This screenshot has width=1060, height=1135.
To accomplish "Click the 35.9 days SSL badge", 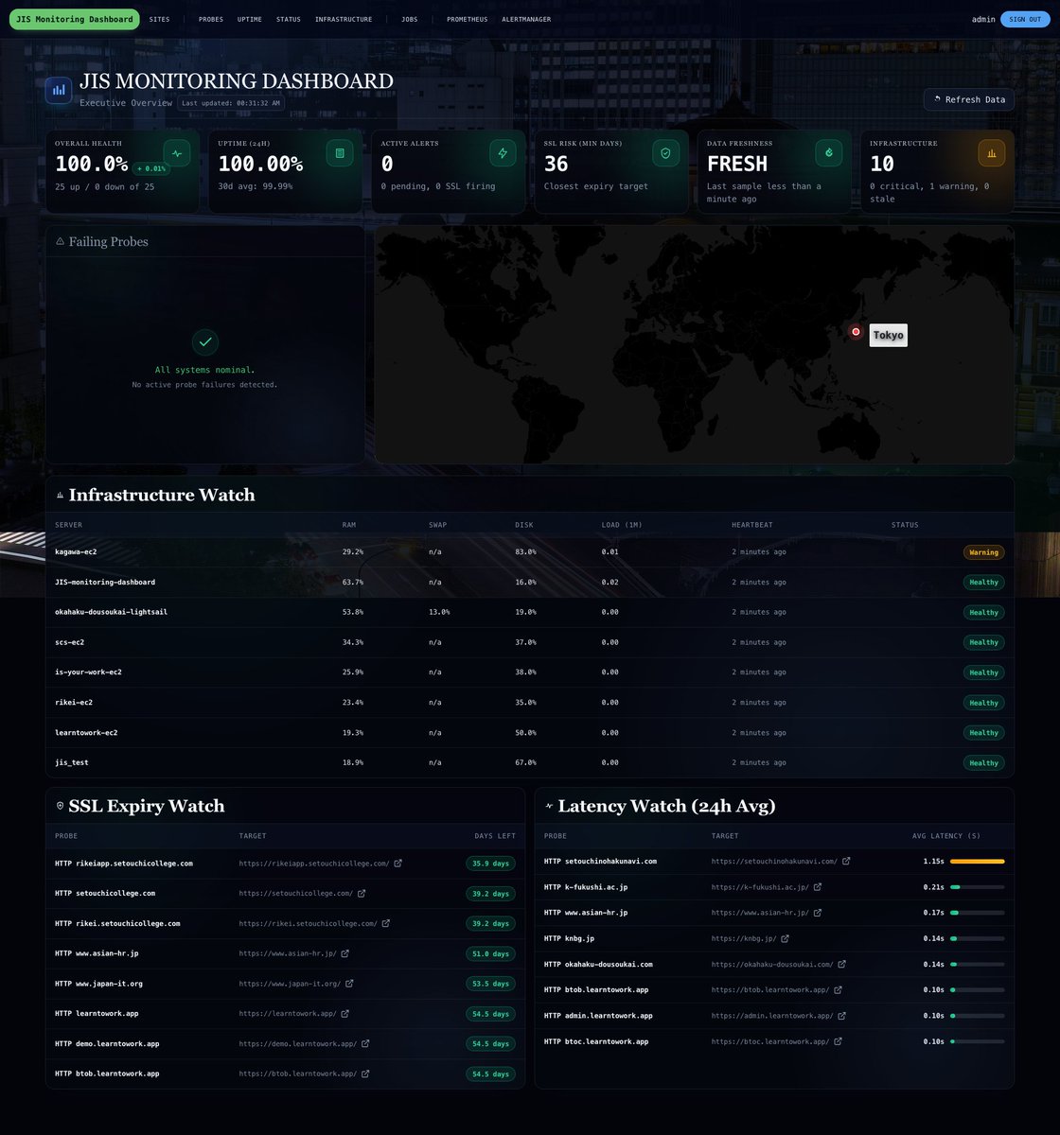I will (490, 864).
